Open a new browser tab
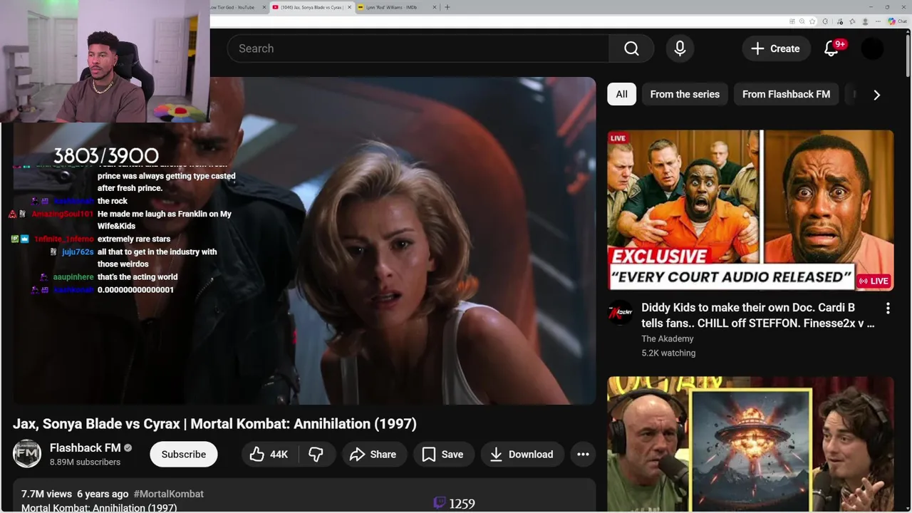This screenshot has height=513, width=912. pos(447,7)
